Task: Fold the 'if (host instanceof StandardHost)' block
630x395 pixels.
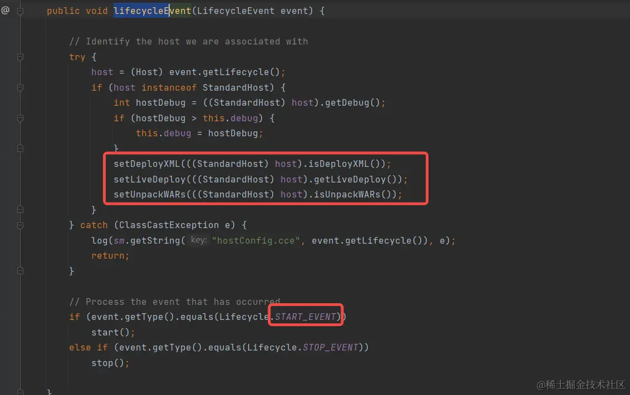Action: [20, 87]
